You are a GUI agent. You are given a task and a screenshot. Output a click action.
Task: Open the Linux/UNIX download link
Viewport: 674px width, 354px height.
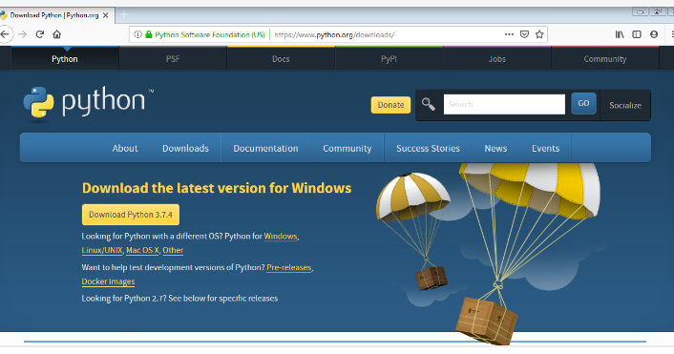[x=102, y=250]
